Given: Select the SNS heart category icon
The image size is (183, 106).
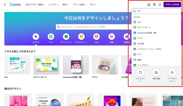Looking at the screenshot, I should click(x=96, y=36).
